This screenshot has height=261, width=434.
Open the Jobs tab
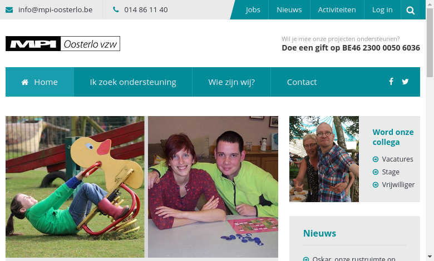tap(253, 9)
